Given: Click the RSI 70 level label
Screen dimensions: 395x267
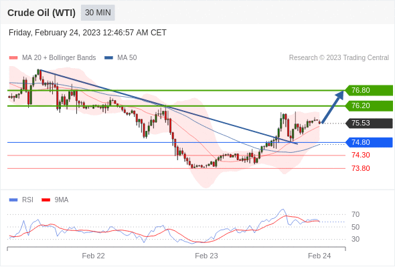Looking at the screenshot, I should point(355,214).
